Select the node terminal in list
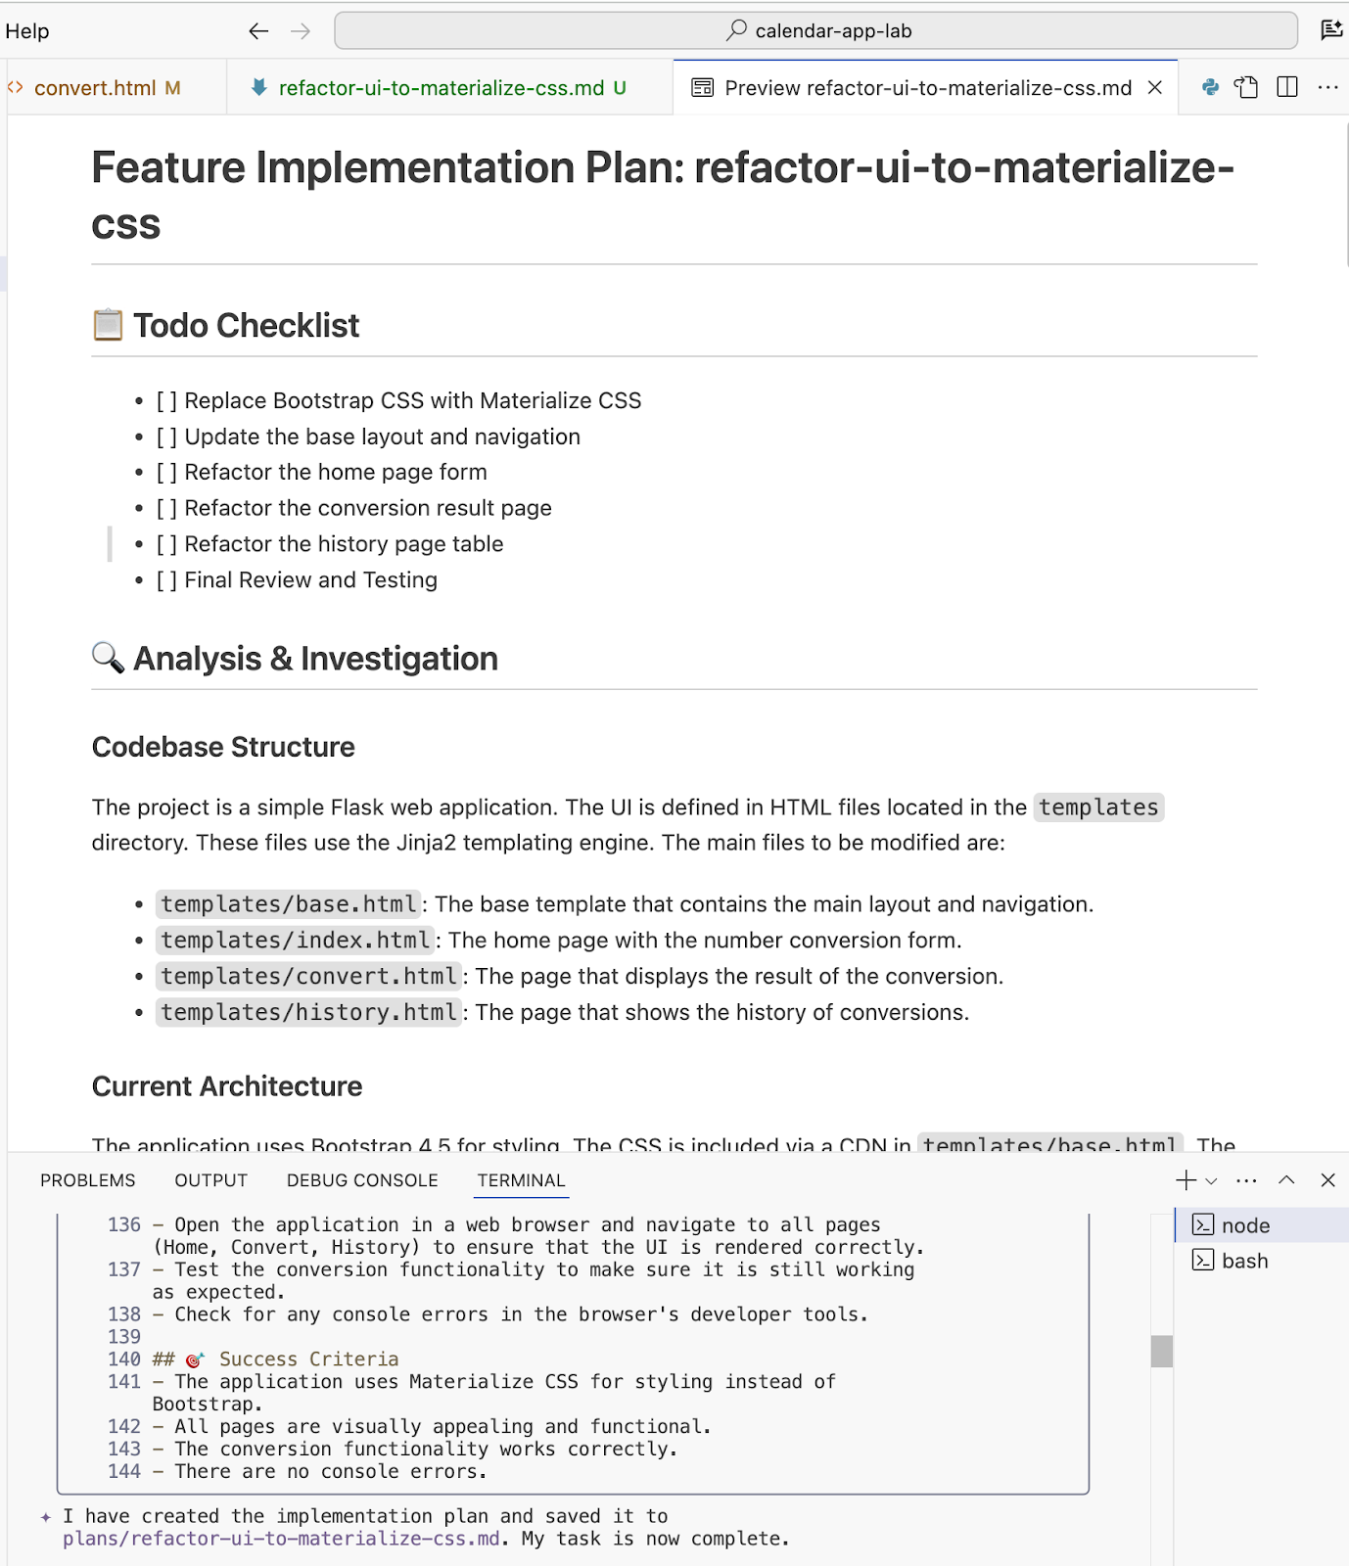This screenshot has width=1349, height=1566. pos(1245,1225)
